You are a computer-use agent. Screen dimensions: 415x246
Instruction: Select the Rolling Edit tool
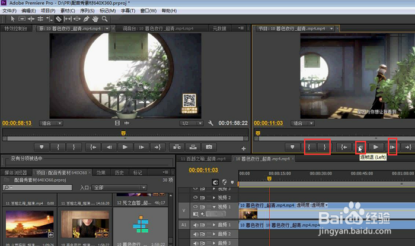(40, 19)
